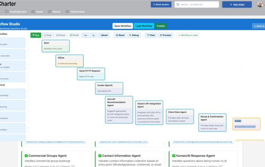
Task: Pause the running workflow
Action: click(x=61, y=35)
